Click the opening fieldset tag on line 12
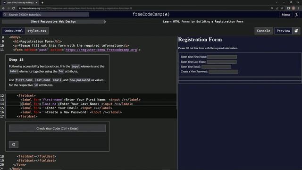 pyautogui.click(x=26, y=95)
